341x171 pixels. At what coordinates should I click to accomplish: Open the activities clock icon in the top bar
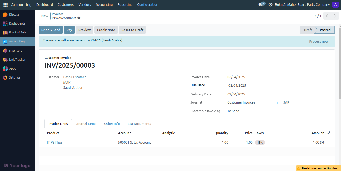(270, 4)
